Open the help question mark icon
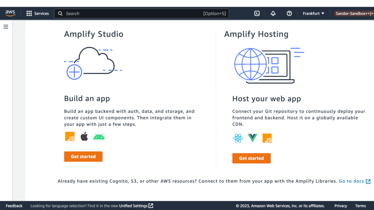 point(289,13)
